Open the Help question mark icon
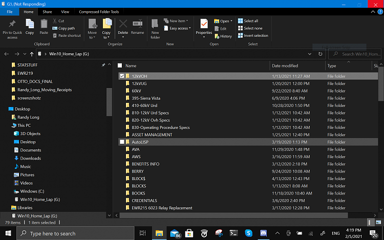Image resolution: width=384 pixels, height=240 pixels. point(380,12)
